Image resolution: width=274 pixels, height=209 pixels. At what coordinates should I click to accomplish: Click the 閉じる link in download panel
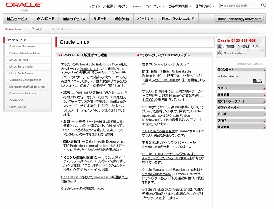pyautogui.click(x=257, y=81)
